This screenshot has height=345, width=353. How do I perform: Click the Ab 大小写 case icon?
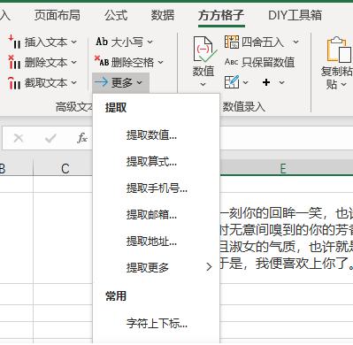(x=102, y=42)
